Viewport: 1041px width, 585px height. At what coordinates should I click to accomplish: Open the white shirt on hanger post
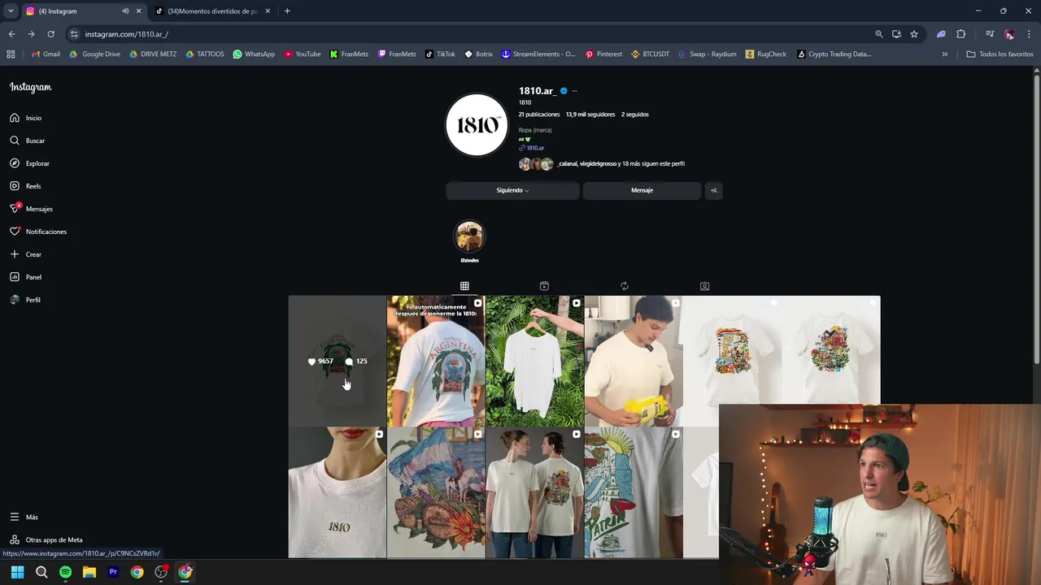pyautogui.click(x=534, y=361)
